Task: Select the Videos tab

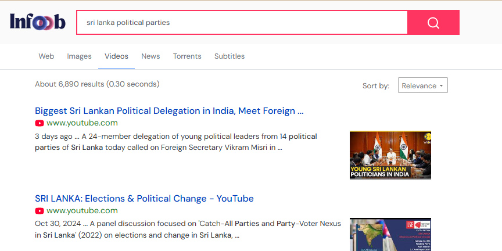Action: pos(116,56)
